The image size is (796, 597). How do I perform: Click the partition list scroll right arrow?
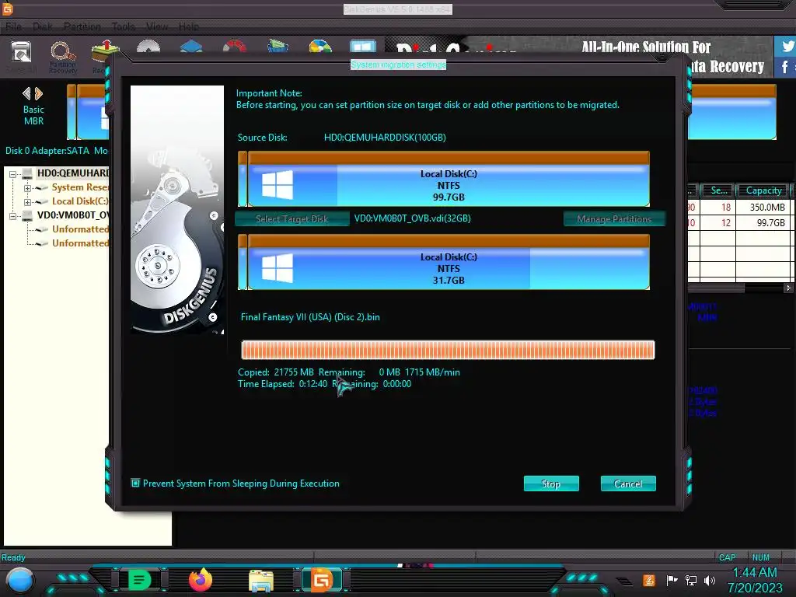pyautogui.click(x=788, y=288)
